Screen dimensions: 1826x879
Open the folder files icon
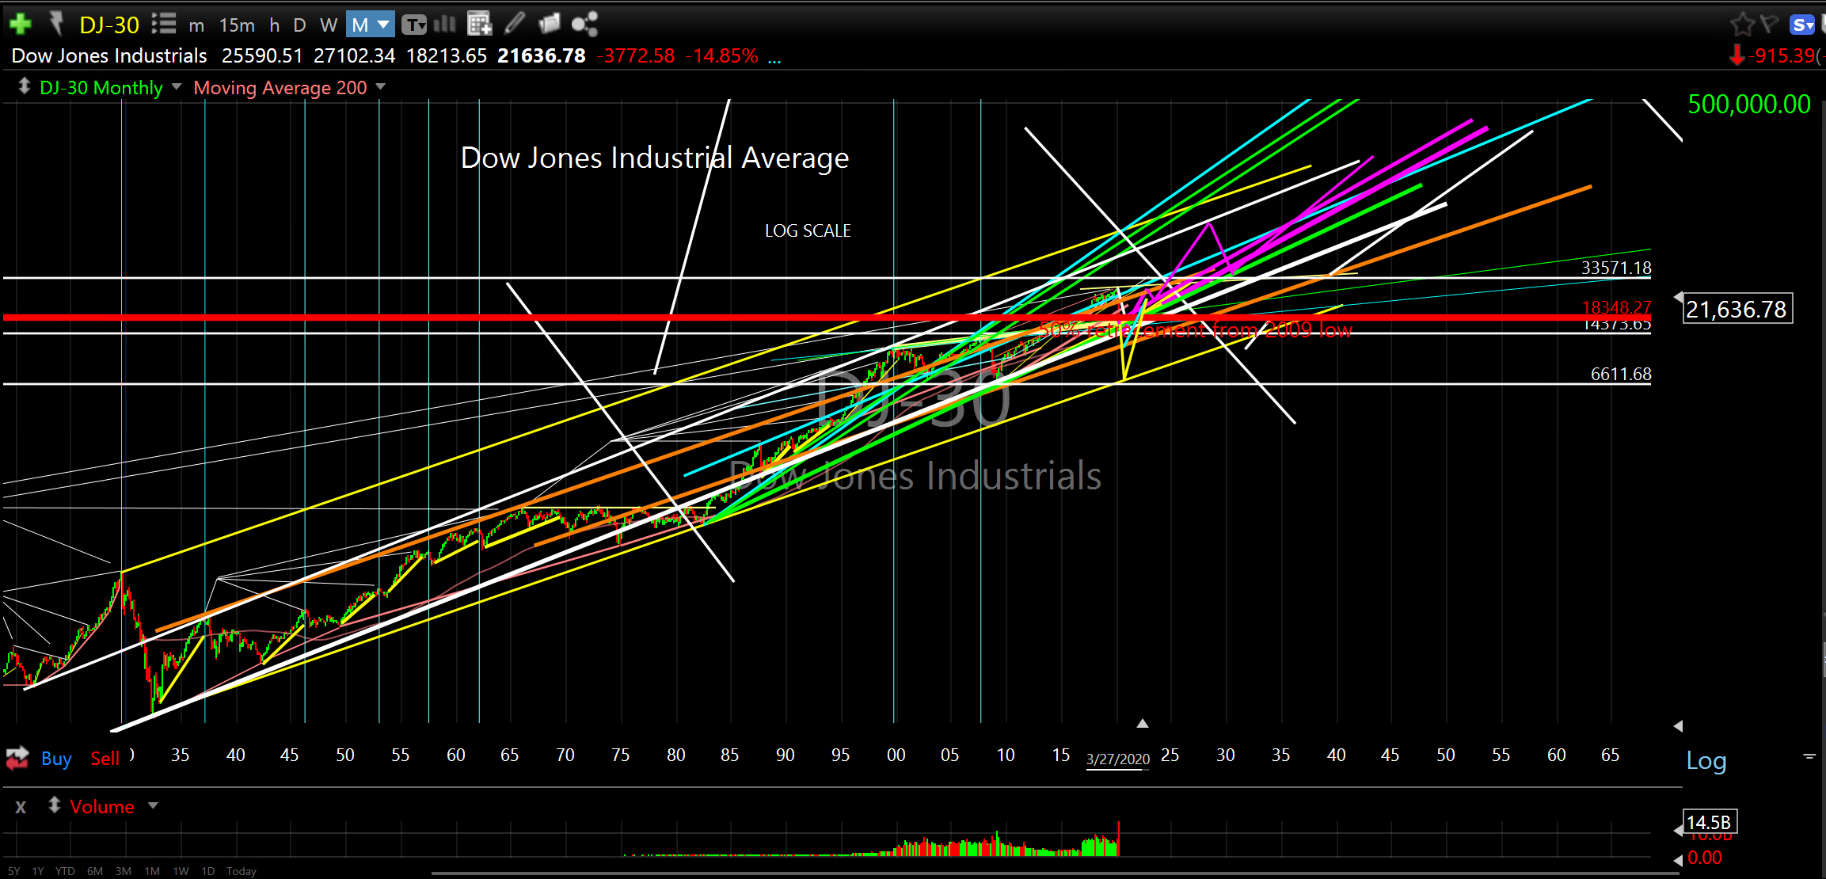[x=550, y=24]
